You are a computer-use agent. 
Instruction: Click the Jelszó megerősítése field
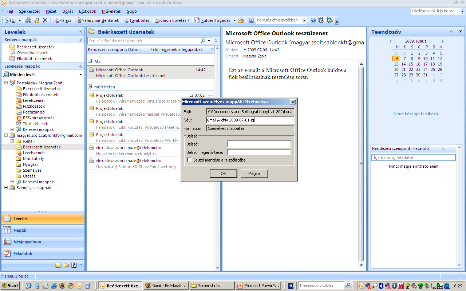click(259, 152)
